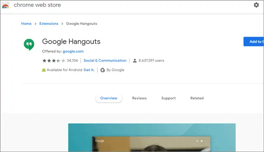This screenshot has width=264, height=152.
Task: Click the Add to Chrome button
Action: pos(254,41)
